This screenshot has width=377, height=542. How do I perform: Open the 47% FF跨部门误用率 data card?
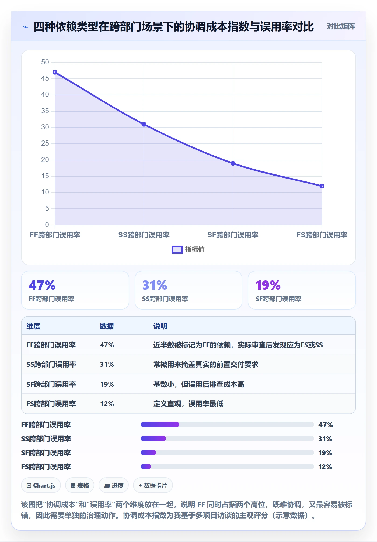click(75, 290)
